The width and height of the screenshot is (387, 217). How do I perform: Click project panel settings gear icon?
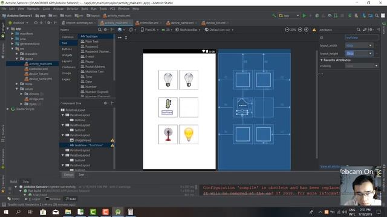[49, 23]
